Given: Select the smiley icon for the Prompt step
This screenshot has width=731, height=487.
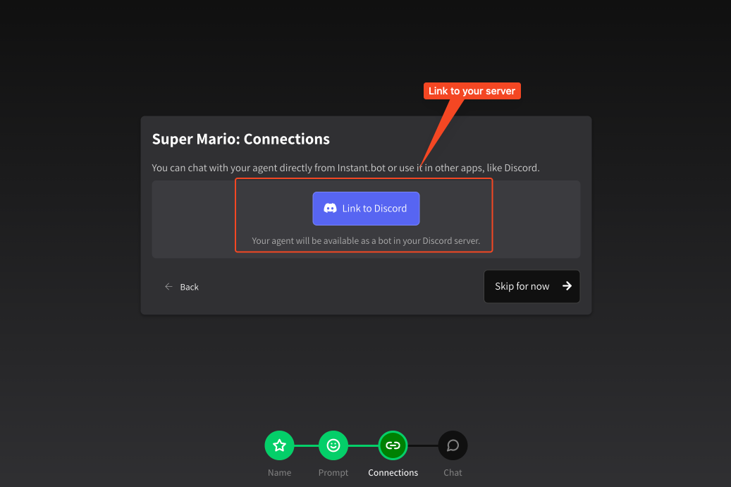Looking at the screenshot, I should click(333, 445).
